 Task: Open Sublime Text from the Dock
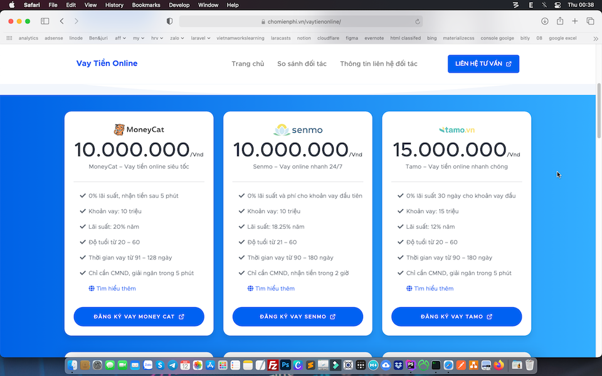(310, 365)
